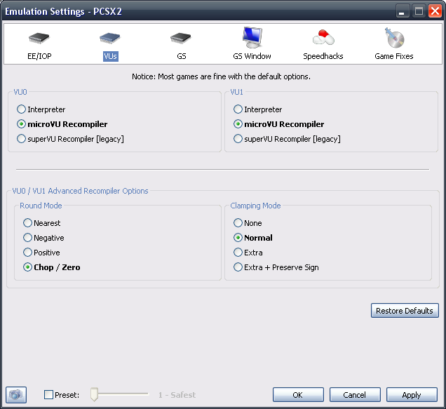Confirm settings with OK
Image resolution: width=446 pixels, height=409 pixels.
pos(298,394)
